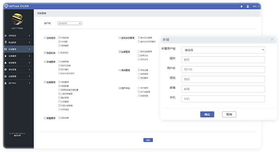Expand the 设备管理 sidebar chevron
This screenshot has width=280, height=152.
(x=30, y=56)
